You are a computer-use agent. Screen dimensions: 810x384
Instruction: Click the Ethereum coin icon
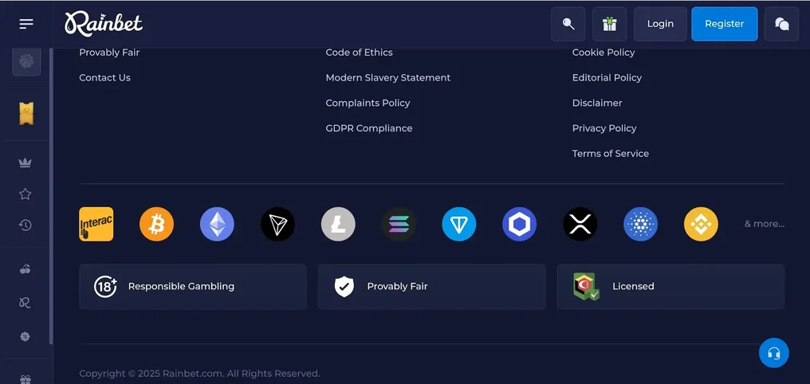click(x=217, y=224)
